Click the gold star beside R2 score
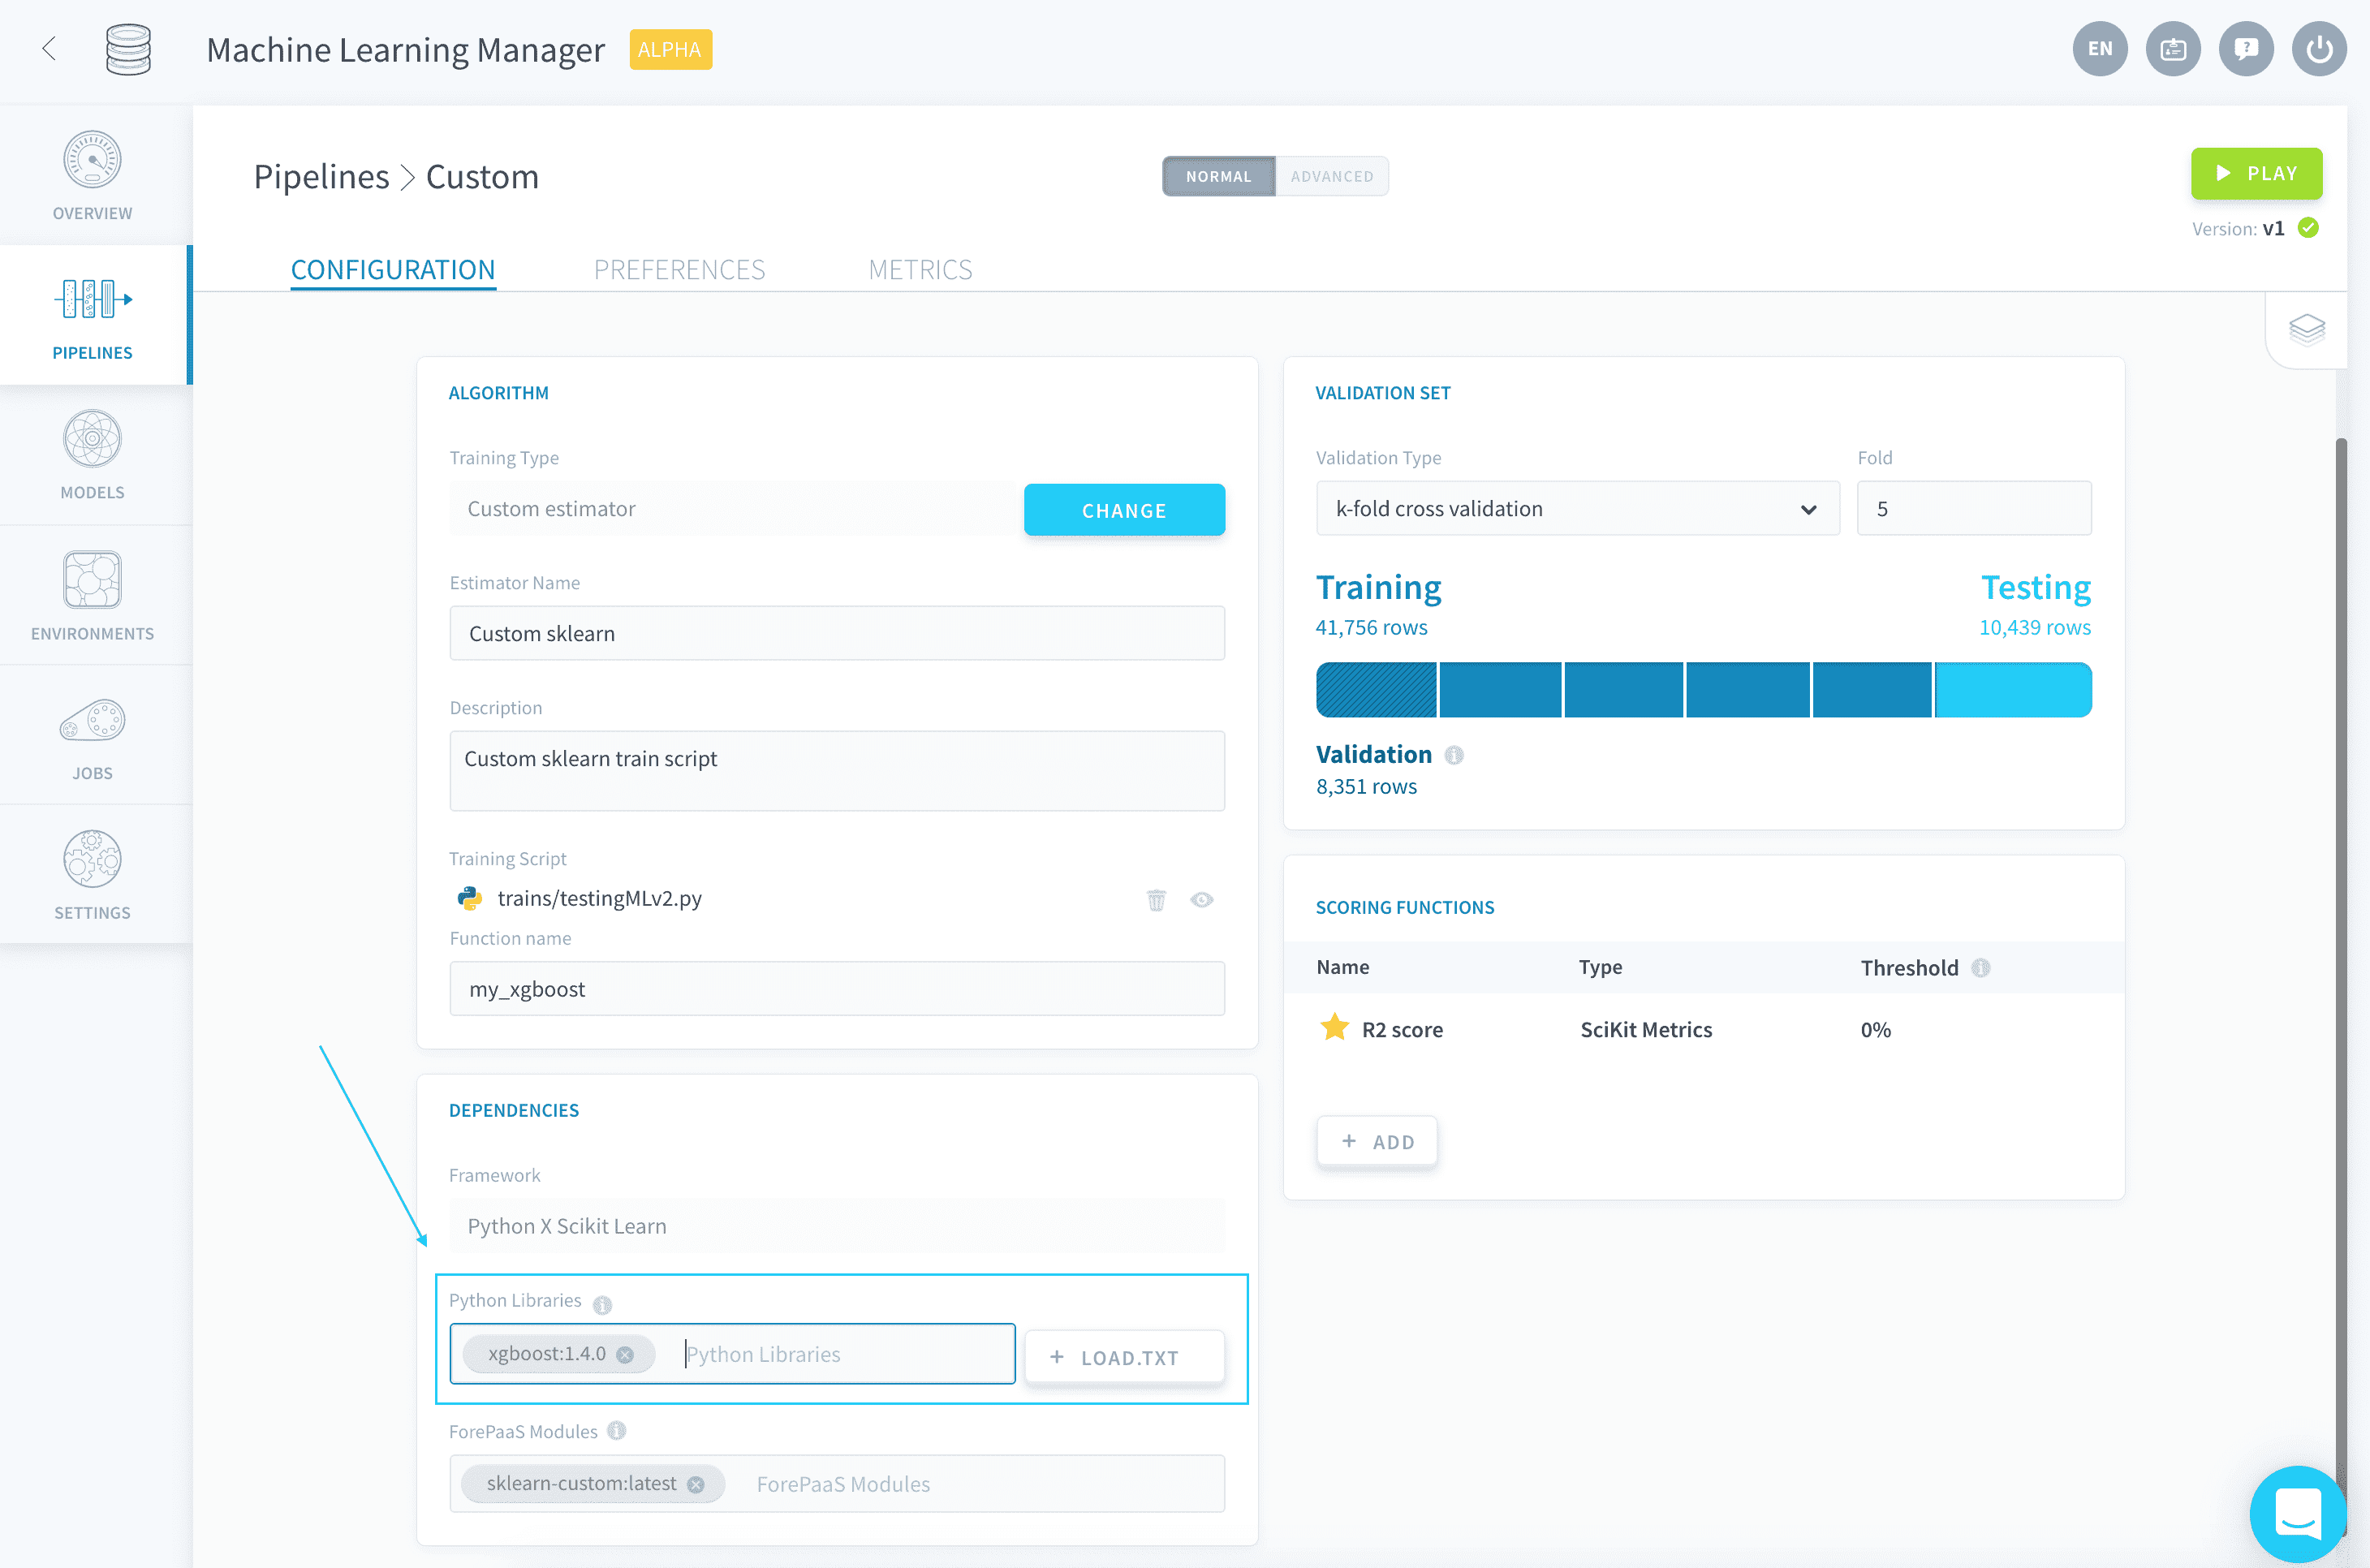 (x=1334, y=1027)
